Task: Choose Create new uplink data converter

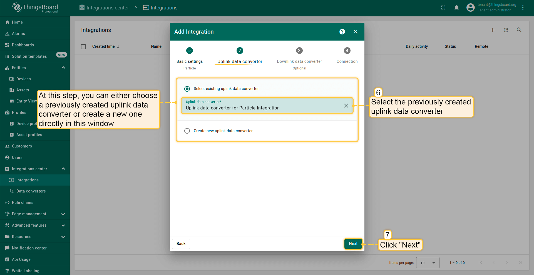Action: (x=187, y=131)
